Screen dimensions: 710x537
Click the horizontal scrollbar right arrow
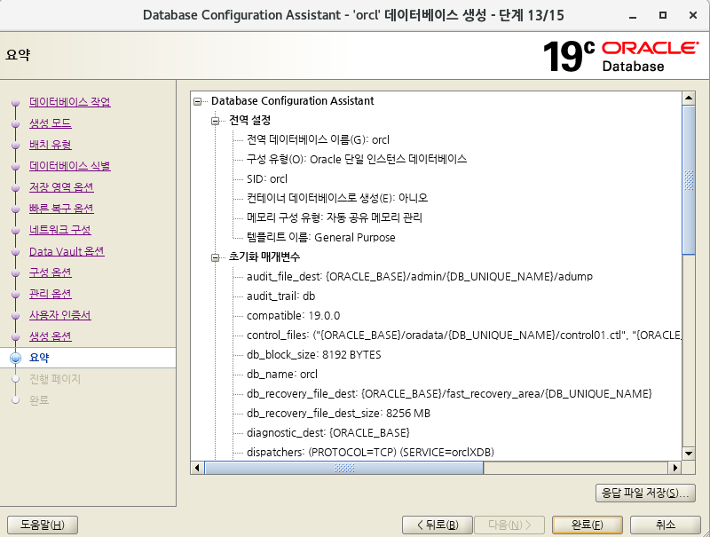[x=675, y=468]
